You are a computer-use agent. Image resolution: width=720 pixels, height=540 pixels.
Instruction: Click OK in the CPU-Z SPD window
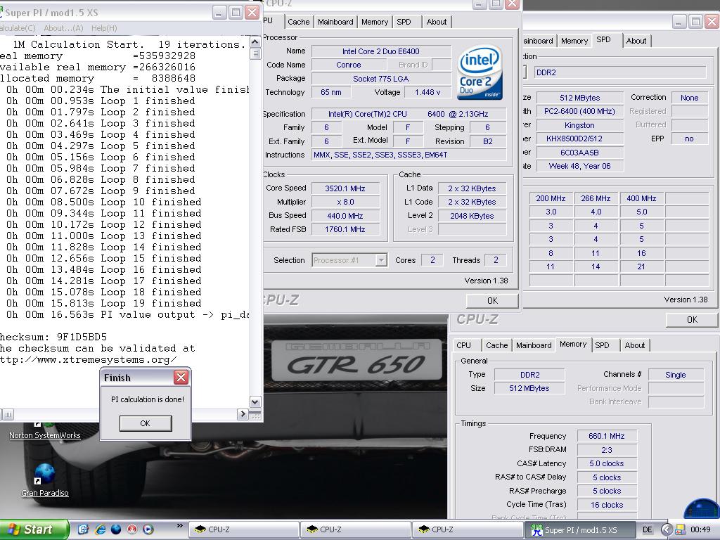click(692, 320)
